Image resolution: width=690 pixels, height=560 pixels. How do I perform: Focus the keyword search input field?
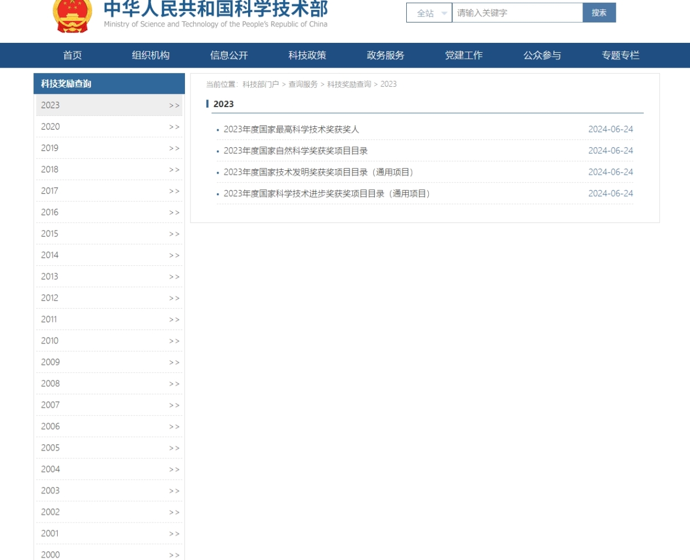(x=517, y=13)
